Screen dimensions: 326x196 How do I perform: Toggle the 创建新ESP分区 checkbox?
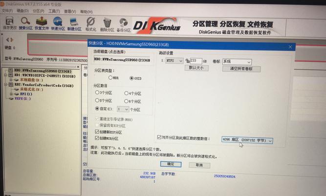tap(97, 132)
